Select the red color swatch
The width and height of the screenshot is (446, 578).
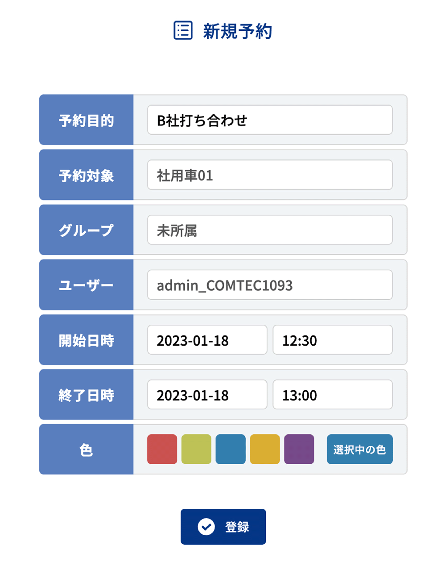(x=162, y=449)
